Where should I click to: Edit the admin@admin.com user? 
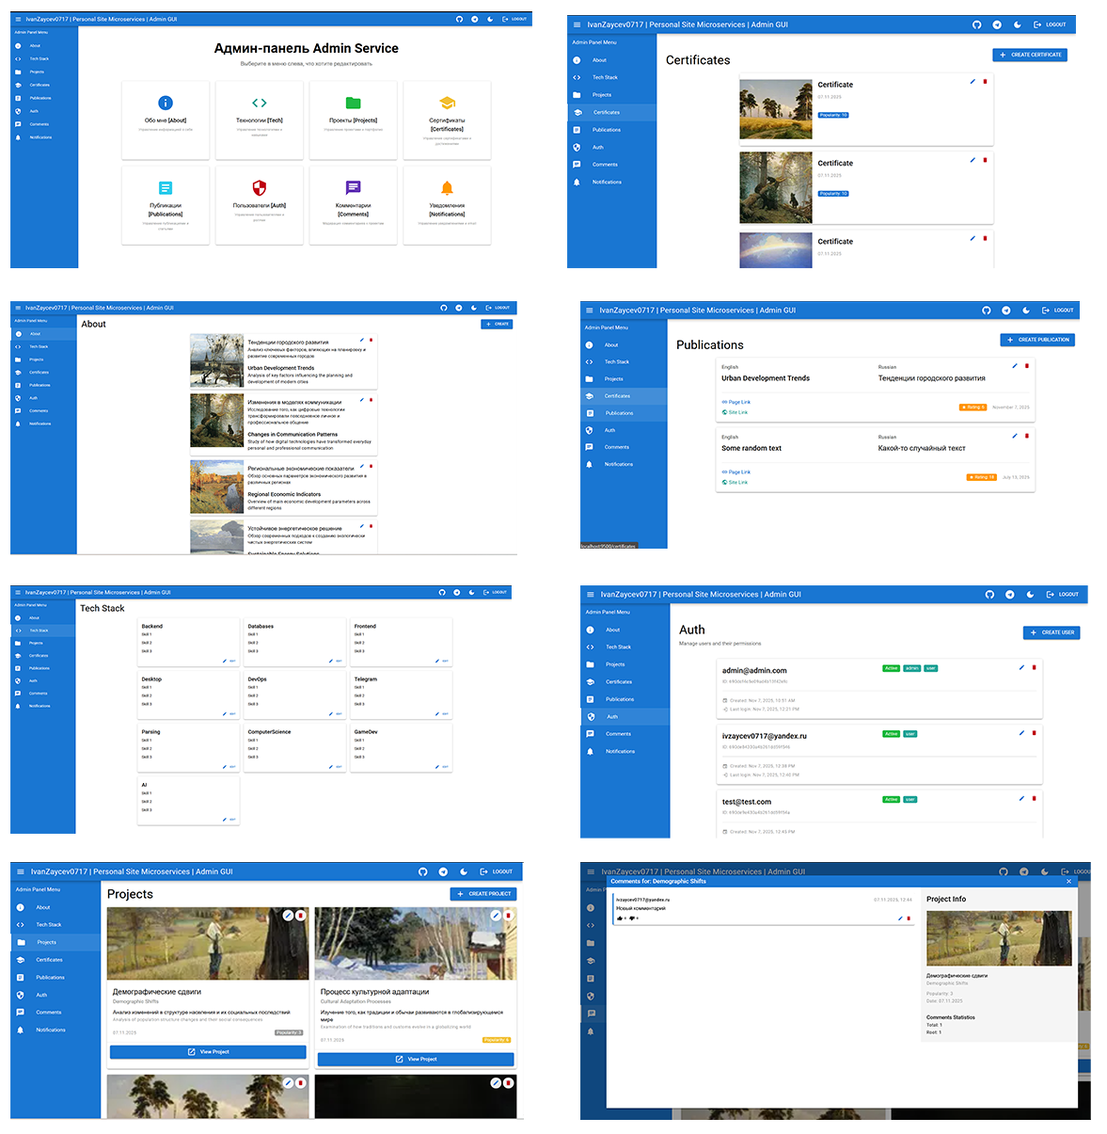pos(1021,667)
